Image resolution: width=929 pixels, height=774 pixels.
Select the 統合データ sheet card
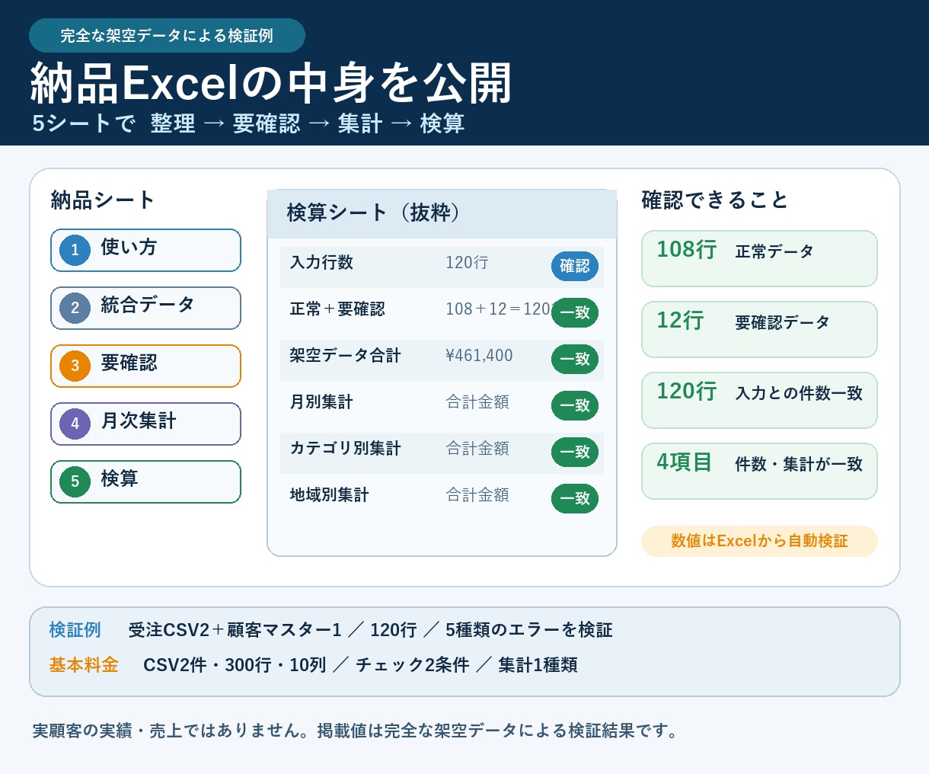(x=145, y=308)
